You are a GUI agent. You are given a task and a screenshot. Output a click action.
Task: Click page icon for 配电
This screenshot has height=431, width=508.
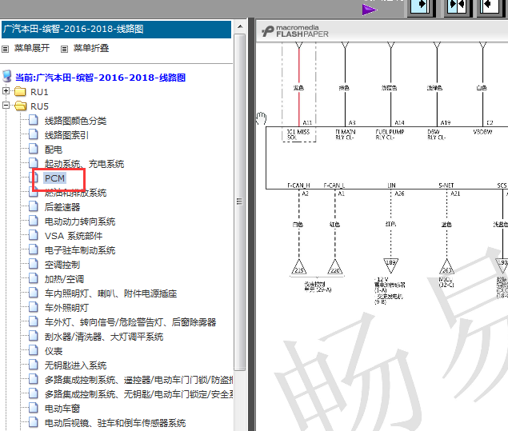[33, 149]
